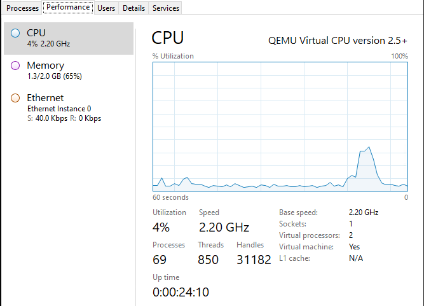Click the 2.20 GHz Speed value
The height and width of the screenshot is (306, 424).
(224, 227)
